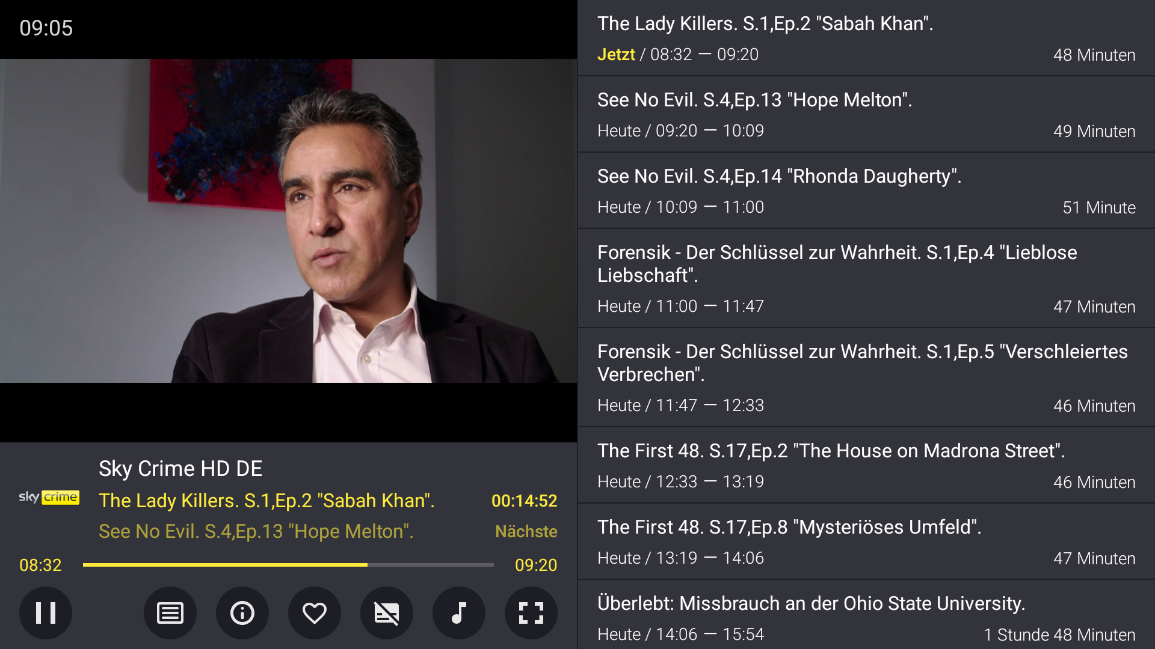Choose Forensik episode Lieblose Liebschaft
The width and height of the screenshot is (1155, 649).
[866, 278]
